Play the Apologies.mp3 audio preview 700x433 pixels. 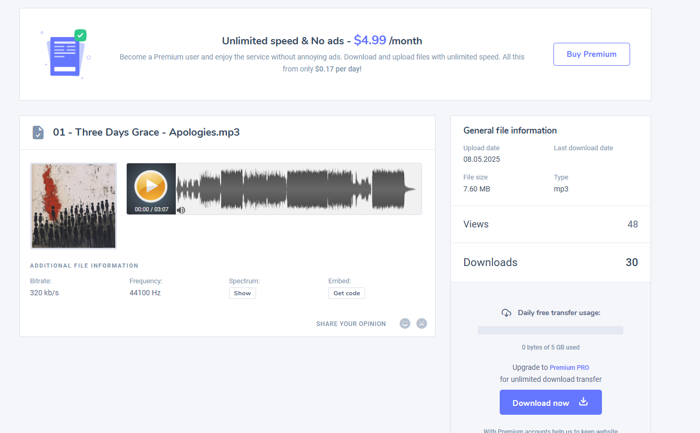(x=151, y=186)
